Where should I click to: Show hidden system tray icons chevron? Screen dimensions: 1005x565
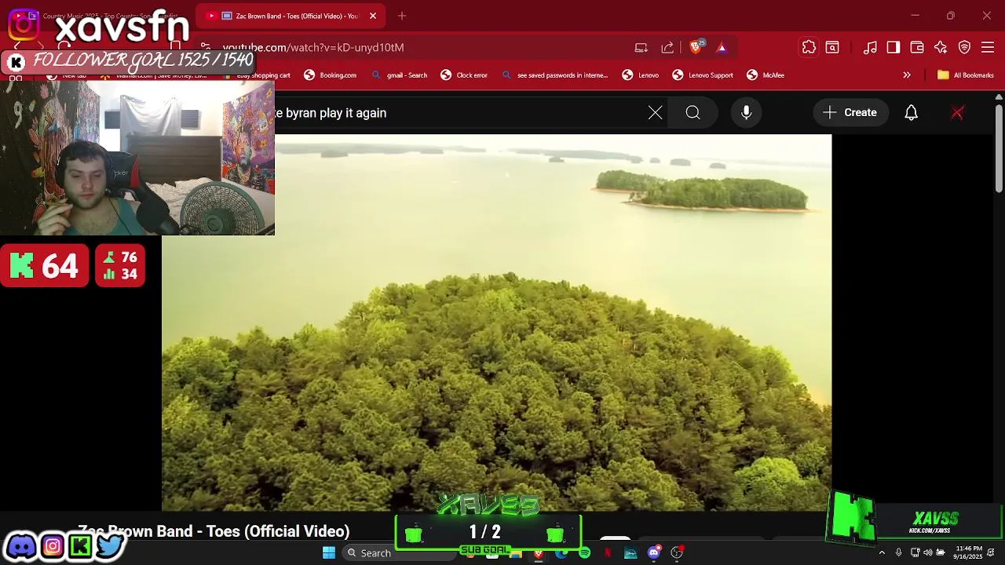click(x=882, y=552)
